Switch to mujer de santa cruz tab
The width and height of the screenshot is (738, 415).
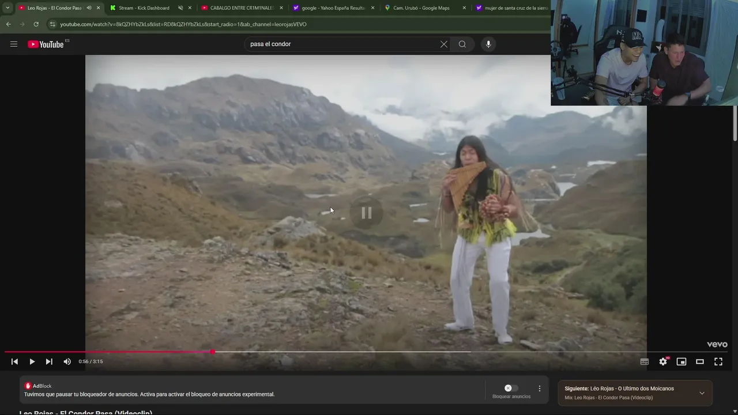click(512, 8)
